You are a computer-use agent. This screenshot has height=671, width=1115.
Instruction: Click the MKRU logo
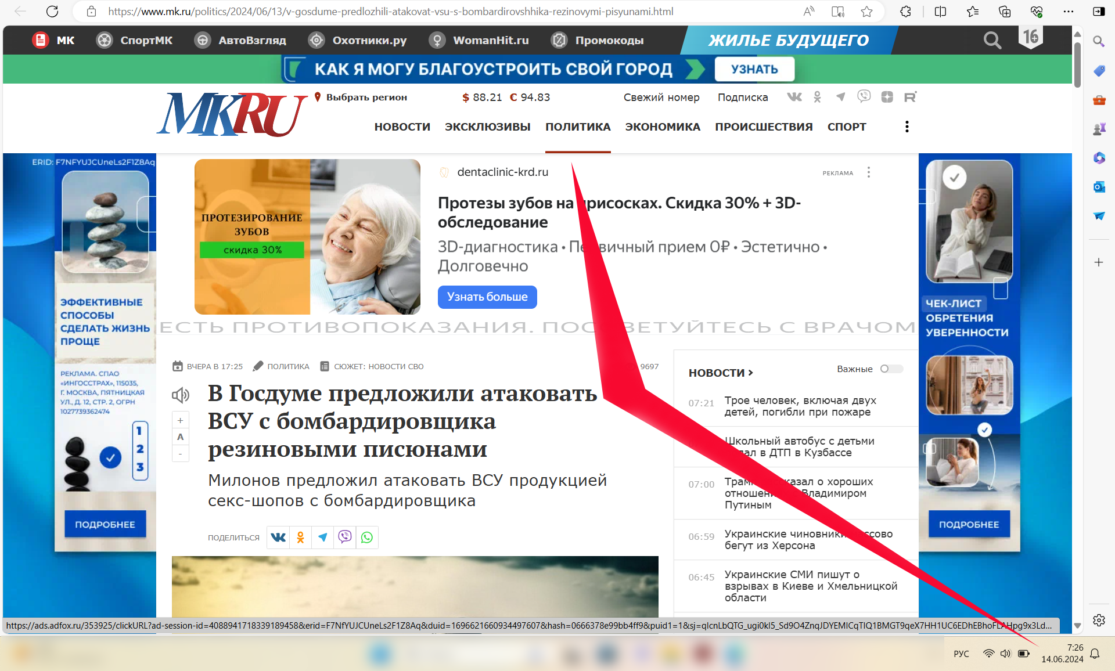(232, 114)
